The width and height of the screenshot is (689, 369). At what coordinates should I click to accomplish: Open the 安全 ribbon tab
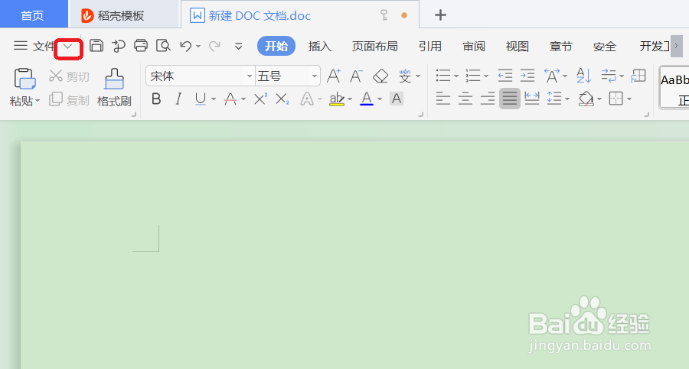605,46
